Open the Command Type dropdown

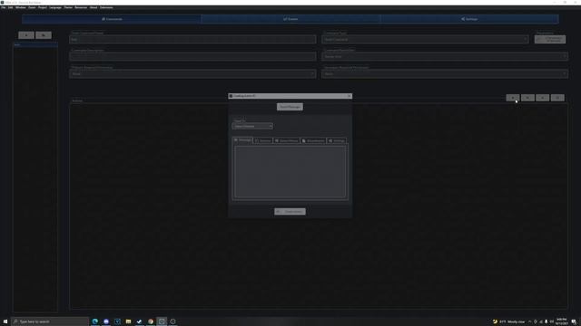(425, 39)
